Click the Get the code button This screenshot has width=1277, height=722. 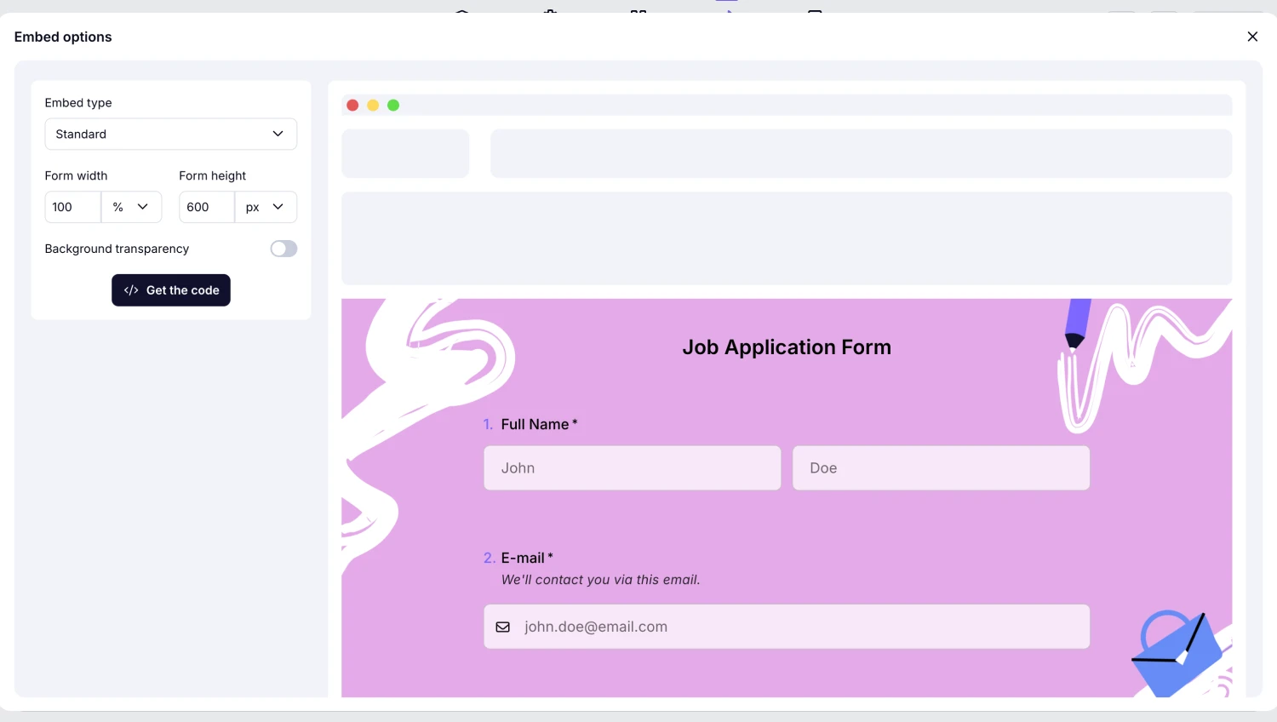171,290
